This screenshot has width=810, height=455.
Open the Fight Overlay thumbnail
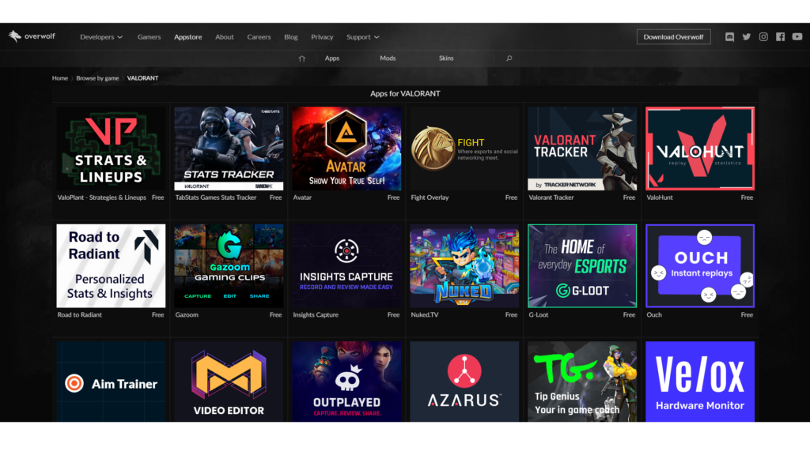tap(464, 149)
